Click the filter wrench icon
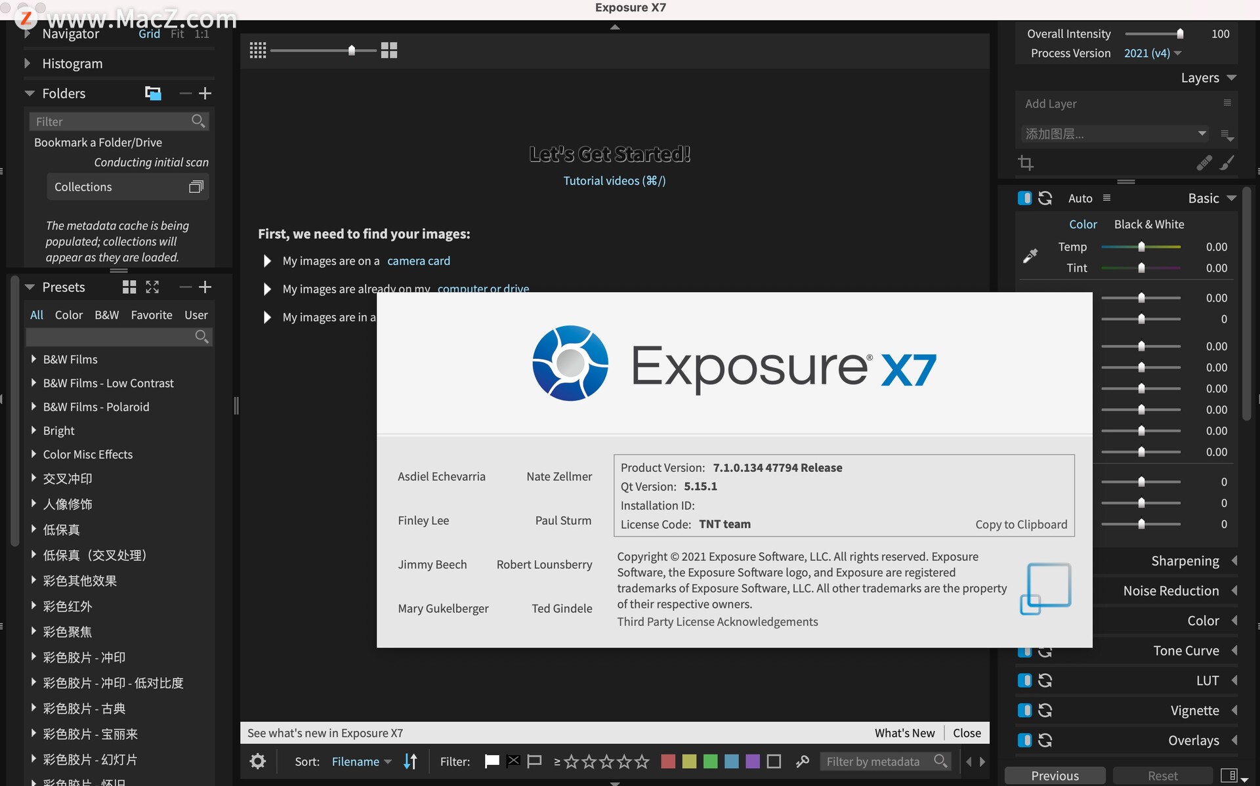The height and width of the screenshot is (786, 1260). (x=802, y=761)
